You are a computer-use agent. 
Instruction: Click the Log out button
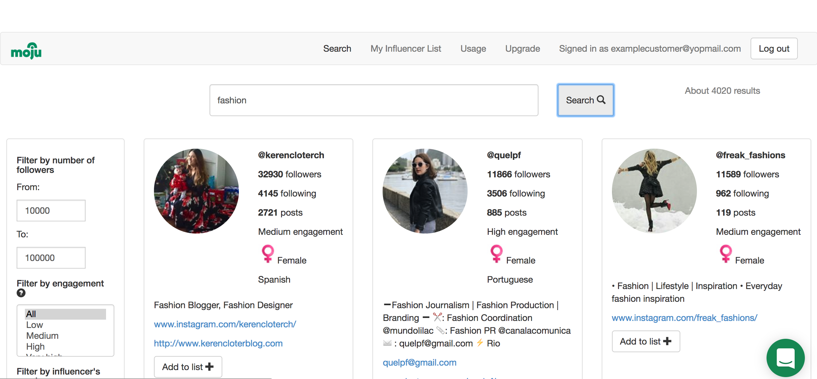(x=774, y=48)
